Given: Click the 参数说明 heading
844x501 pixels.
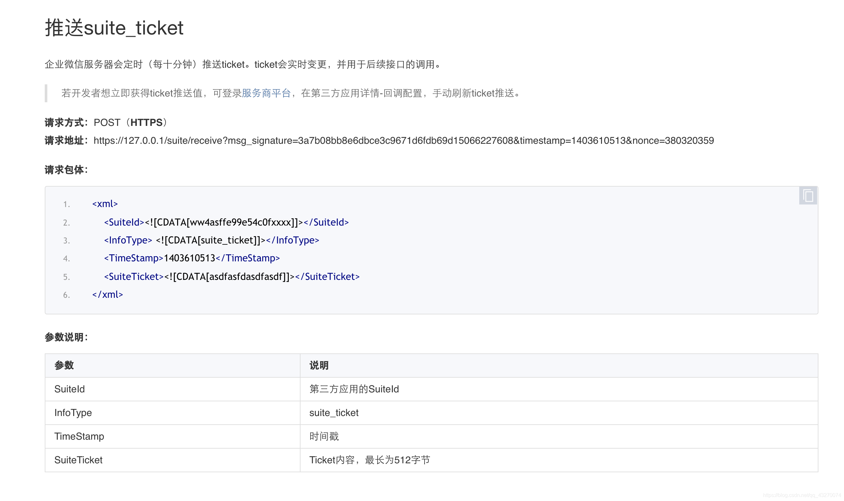Looking at the screenshot, I should pyautogui.click(x=66, y=337).
